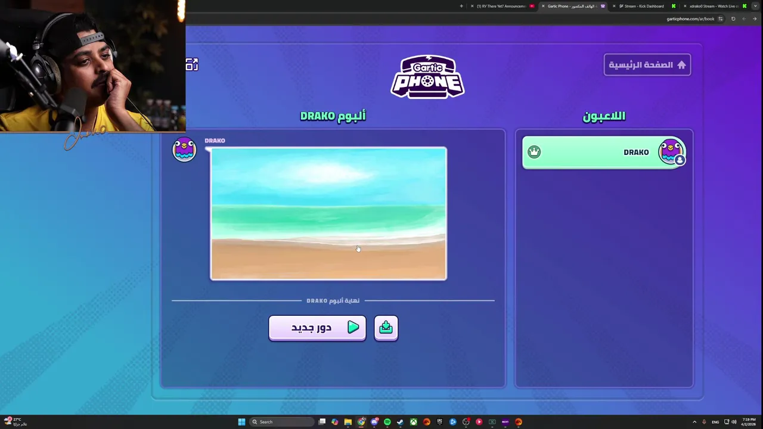Open clock and calendar showing 7:19 PM
Viewport: 763px width, 429px height.
(x=748, y=422)
